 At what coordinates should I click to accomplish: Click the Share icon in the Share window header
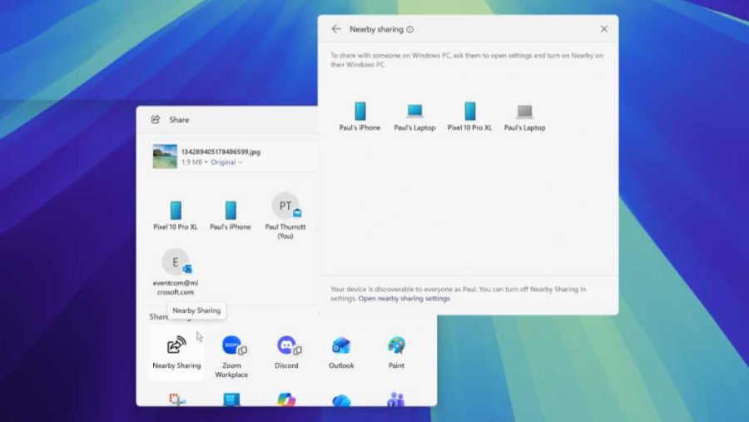[156, 120]
